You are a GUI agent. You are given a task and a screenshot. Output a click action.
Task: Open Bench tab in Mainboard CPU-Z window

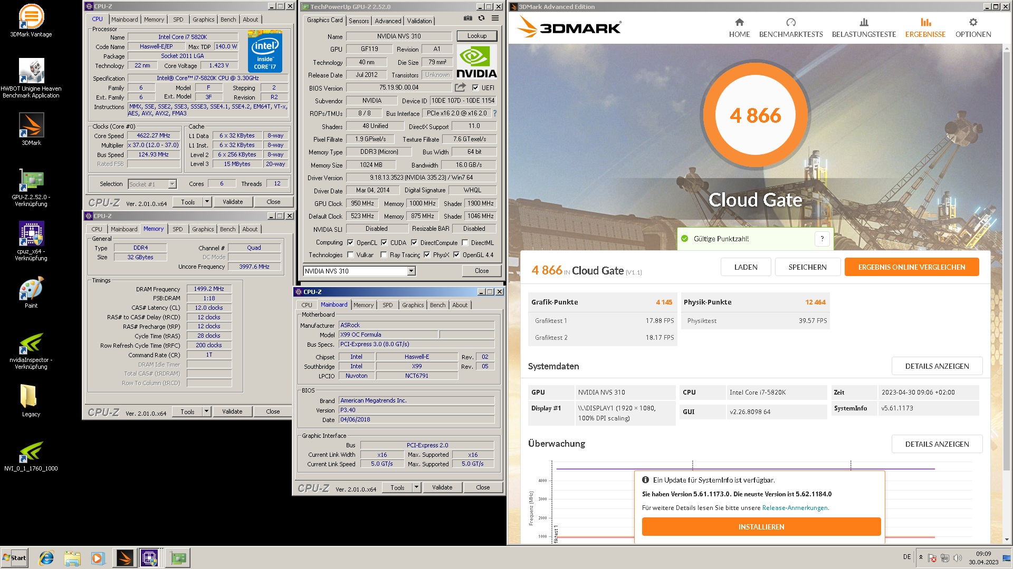(437, 305)
